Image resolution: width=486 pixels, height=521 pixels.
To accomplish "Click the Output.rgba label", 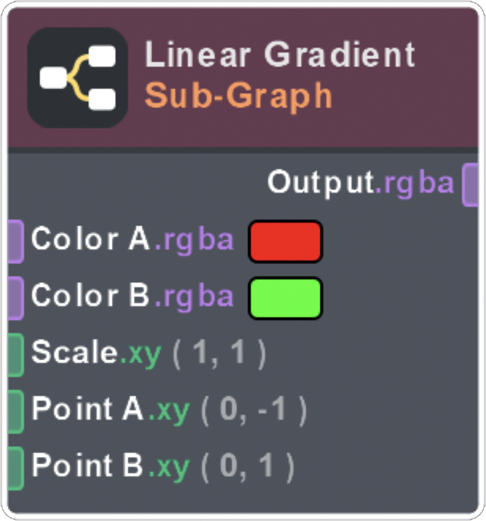I will (x=361, y=183).
